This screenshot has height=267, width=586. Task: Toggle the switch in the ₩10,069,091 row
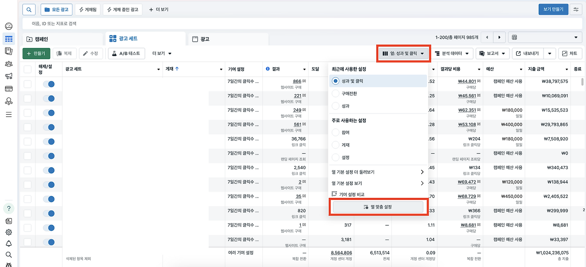pyautogui.click(x=49, y=98)
